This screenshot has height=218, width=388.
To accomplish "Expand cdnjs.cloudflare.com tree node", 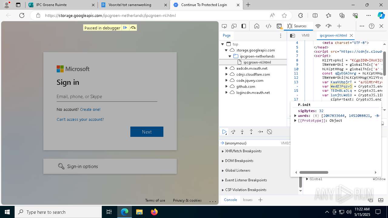I will (226, 74).
